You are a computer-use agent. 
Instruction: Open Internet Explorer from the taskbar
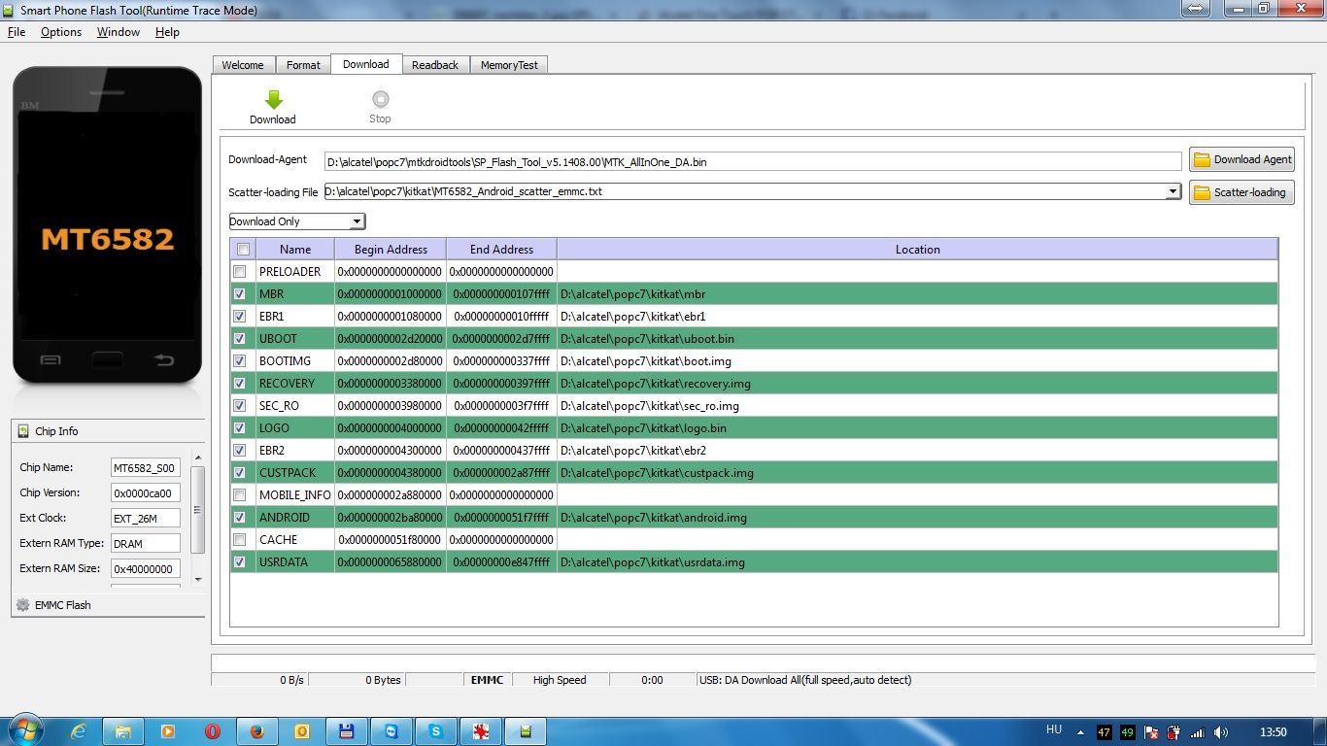coord(79,731)
